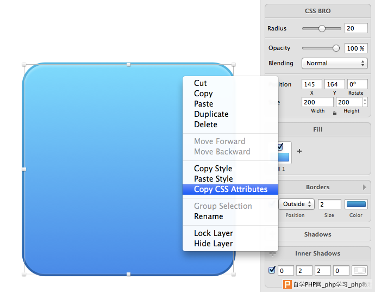This screenshot has width=375, height=292.
Task: Click the Rotate angle field
Action: (357, 84)
